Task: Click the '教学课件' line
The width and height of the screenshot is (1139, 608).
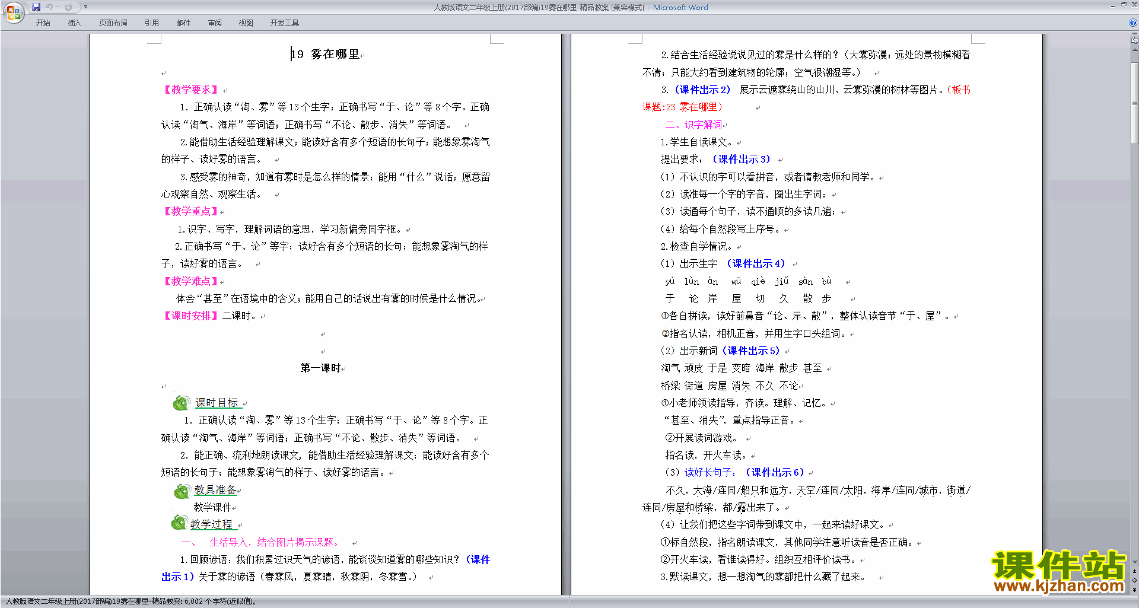Action: click(x=212, y=508)
